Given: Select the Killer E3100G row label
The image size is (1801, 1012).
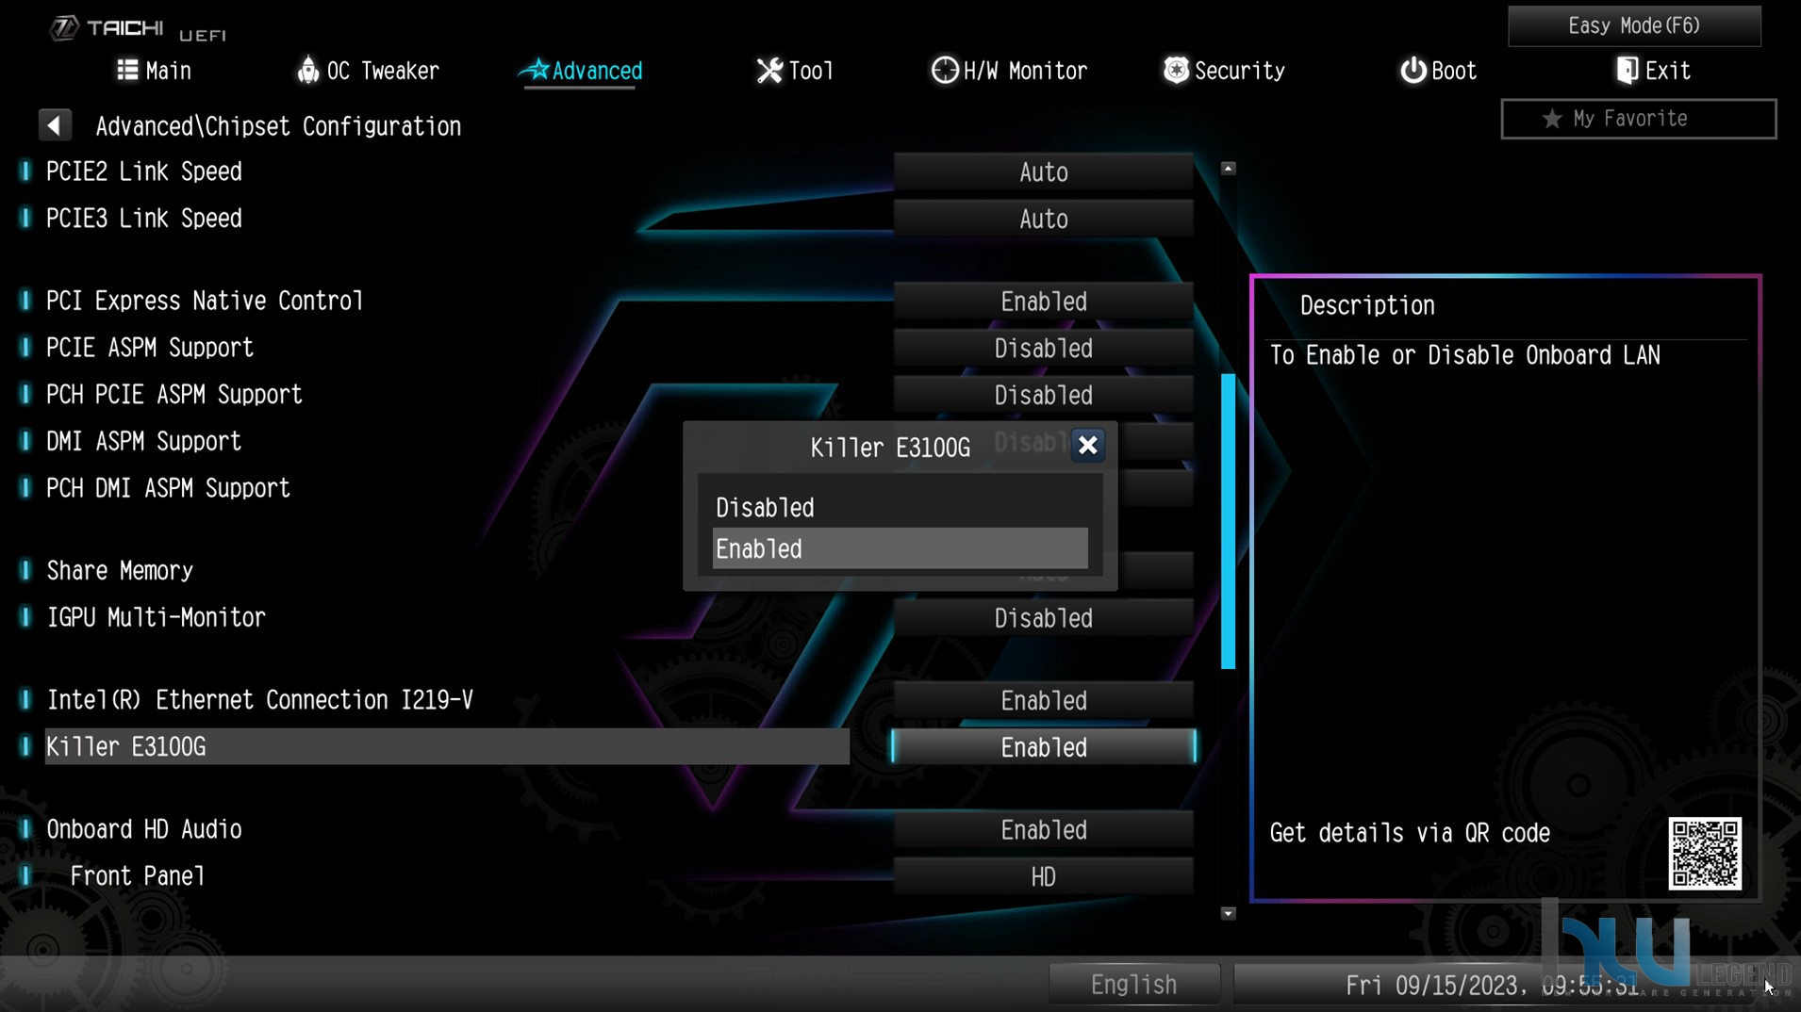Looking at the screenshot, I should click(x=447, y=747).
